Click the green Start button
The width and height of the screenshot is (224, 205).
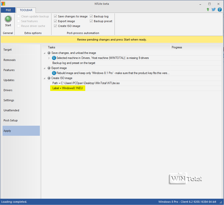(8, 21)
